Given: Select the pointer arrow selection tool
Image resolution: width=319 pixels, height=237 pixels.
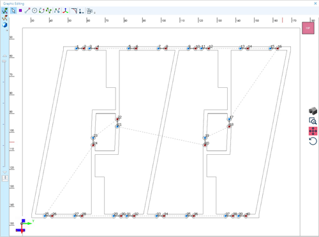Looking at the screenshot, I should point(13,10).
